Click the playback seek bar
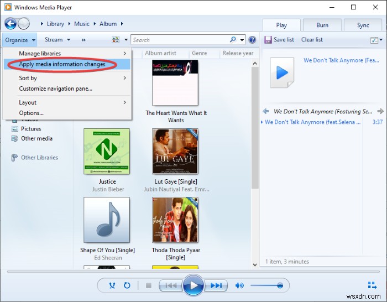This screenshot has width=387, height=302. [x=193, y=272]
